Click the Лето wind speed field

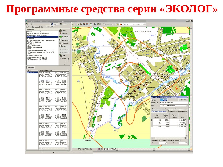pyautogui.click(x=163, y=143)
